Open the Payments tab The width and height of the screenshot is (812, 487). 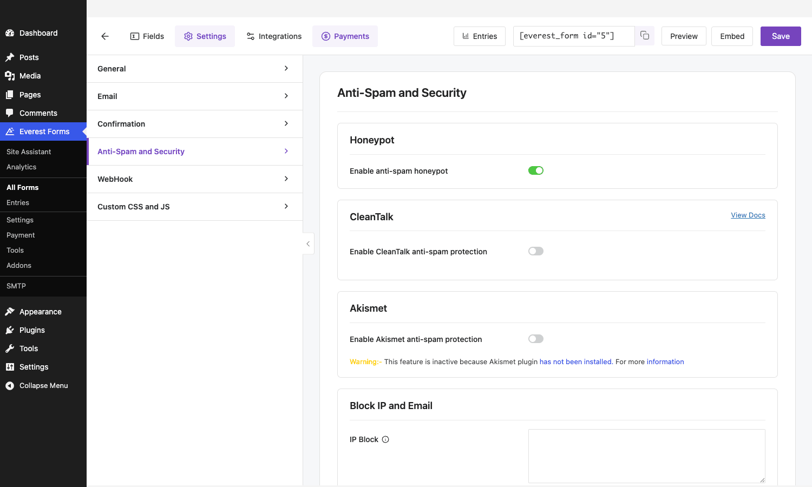coord(345,36)
